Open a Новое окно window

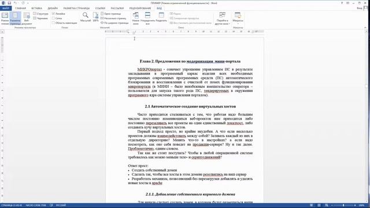[x=136, y=18]
